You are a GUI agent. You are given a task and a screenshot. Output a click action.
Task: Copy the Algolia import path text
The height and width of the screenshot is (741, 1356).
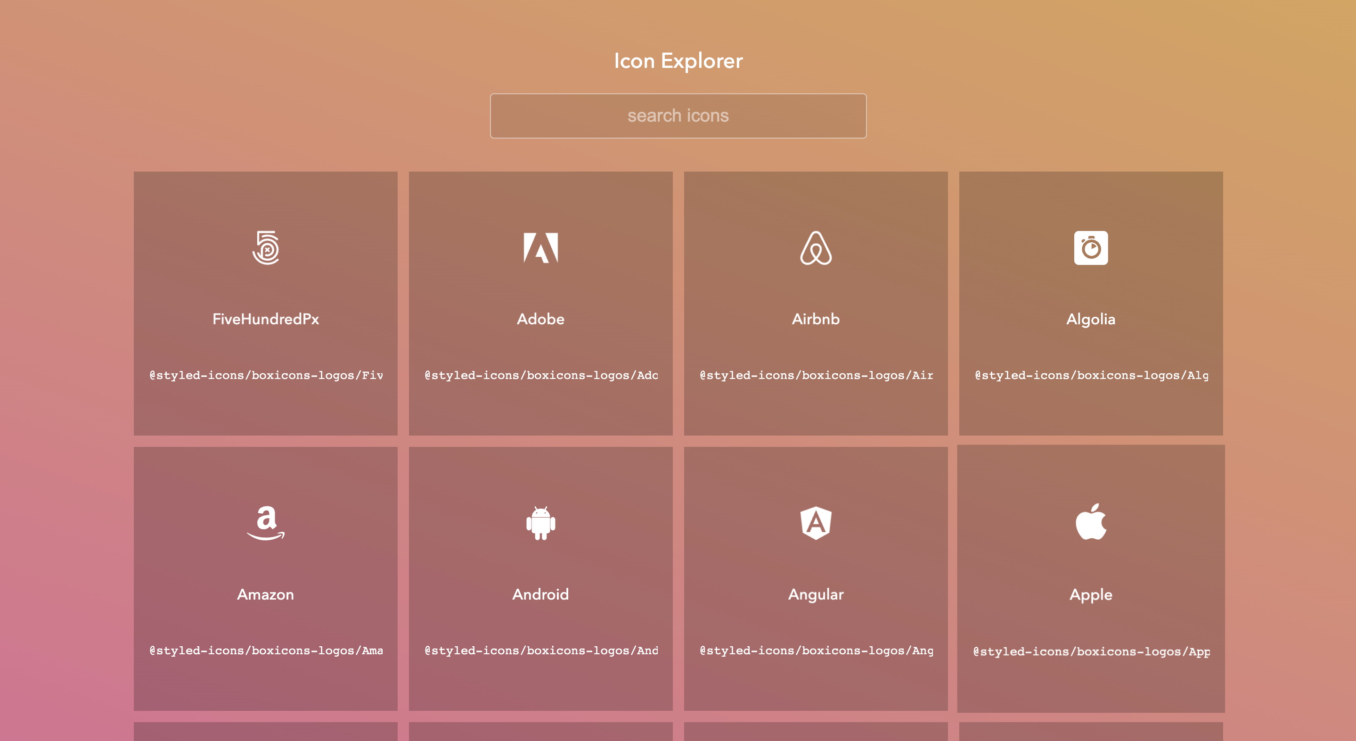tap(1091, 376)
